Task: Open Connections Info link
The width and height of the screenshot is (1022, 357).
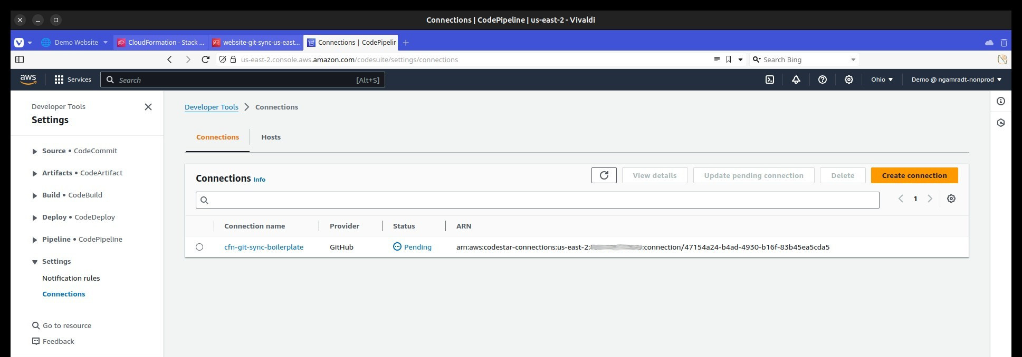Action: point(259,180)
